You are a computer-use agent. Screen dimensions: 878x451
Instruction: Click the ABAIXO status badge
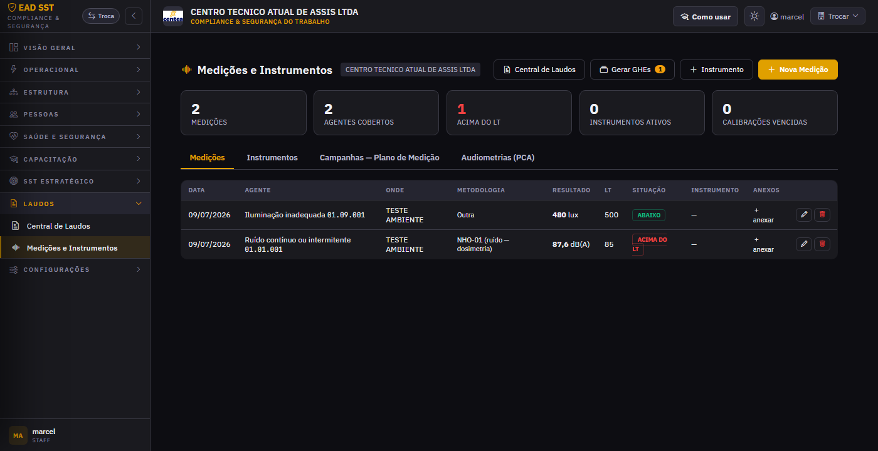(x=648, y=215)
